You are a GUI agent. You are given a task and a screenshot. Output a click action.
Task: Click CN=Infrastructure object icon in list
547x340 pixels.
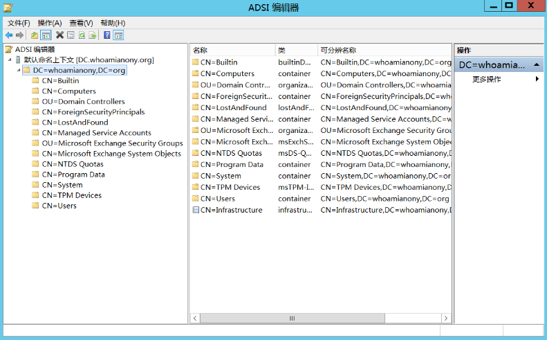pyautogui.click(x=195, y=210)
